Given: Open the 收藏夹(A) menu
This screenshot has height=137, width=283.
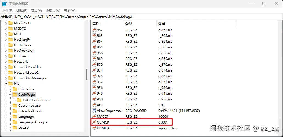Looking at the screenshot, I should [x=53, y=11].
